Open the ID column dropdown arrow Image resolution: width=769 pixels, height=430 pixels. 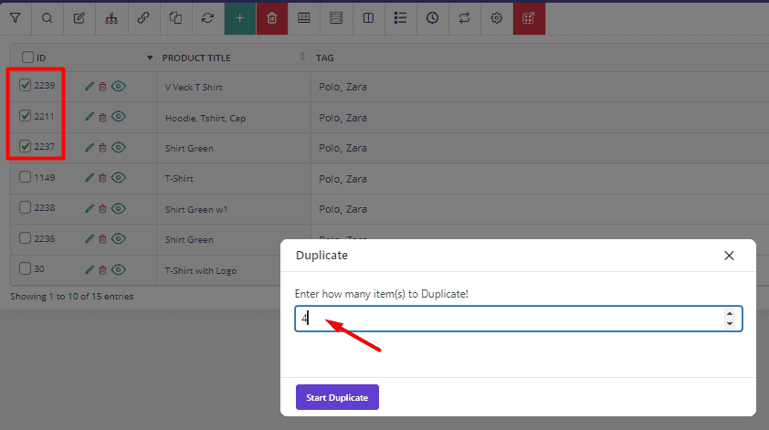[x=150, y=58]
